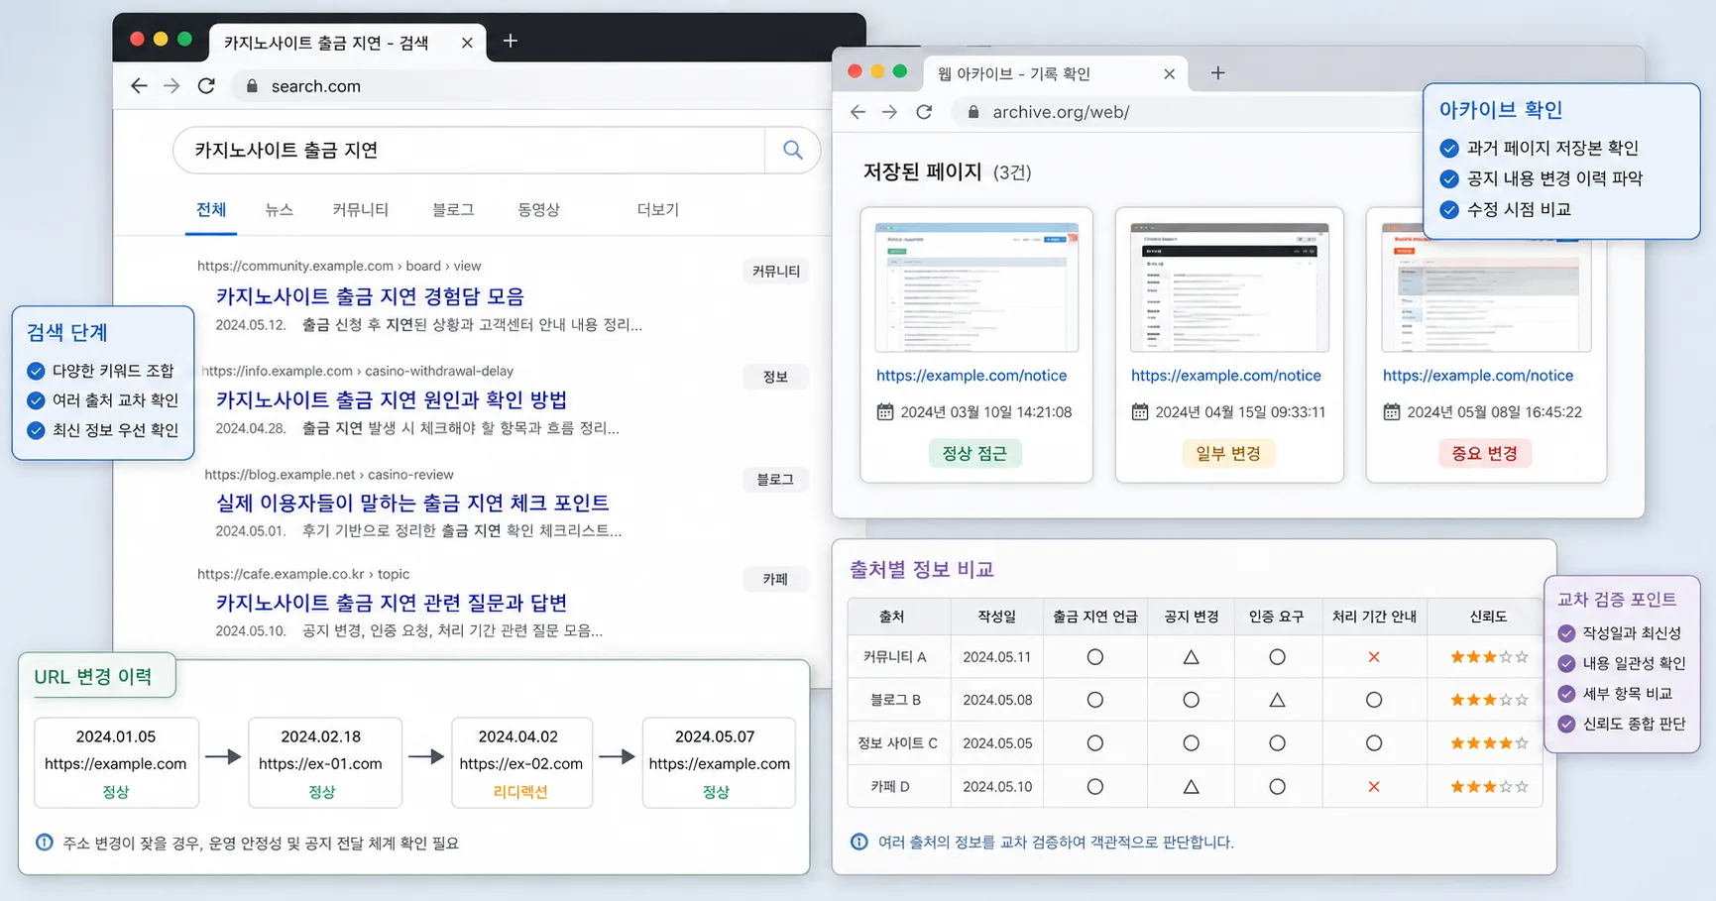This screenshot has width=1716, height=901.
Task: Click the 신뢰도 column header
Action: click(1488, 617)
